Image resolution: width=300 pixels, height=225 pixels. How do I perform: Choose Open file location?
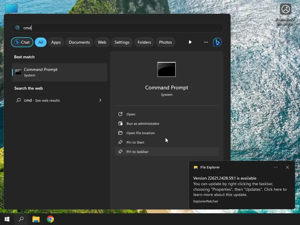pyautogui.click(x=166, y=133)
